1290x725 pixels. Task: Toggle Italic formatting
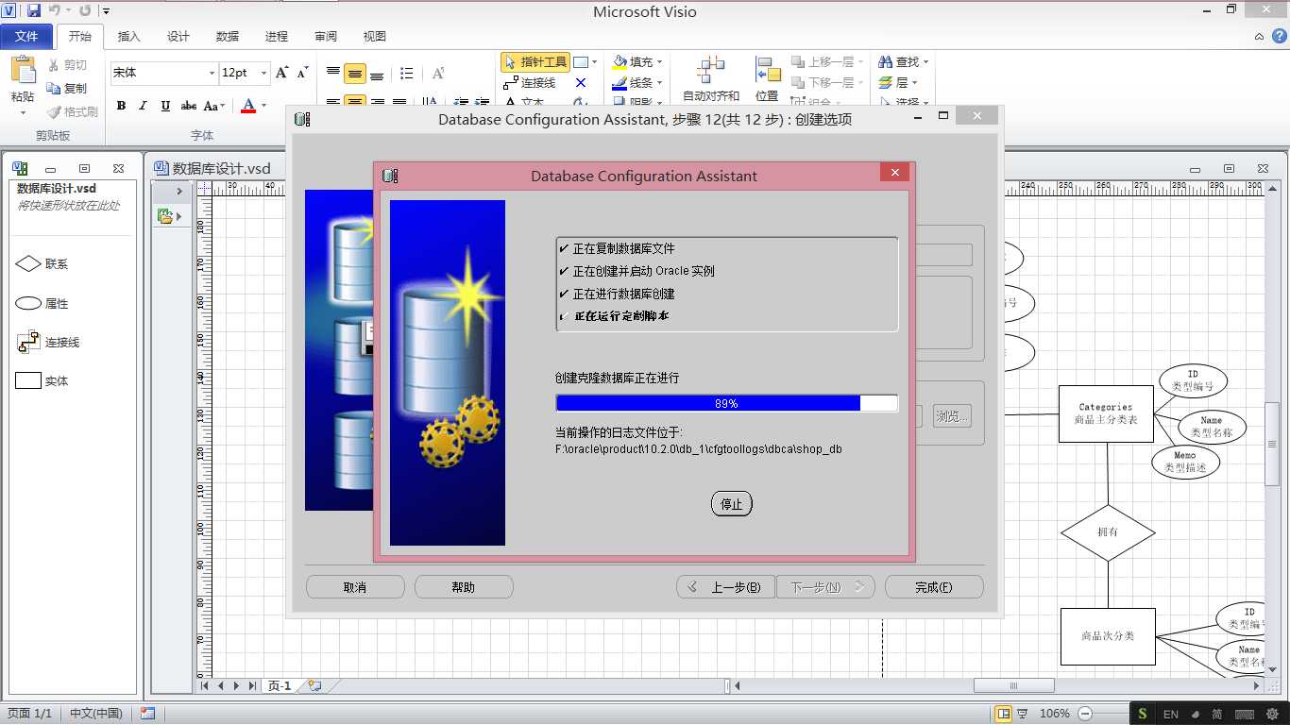tap(143, 106)
